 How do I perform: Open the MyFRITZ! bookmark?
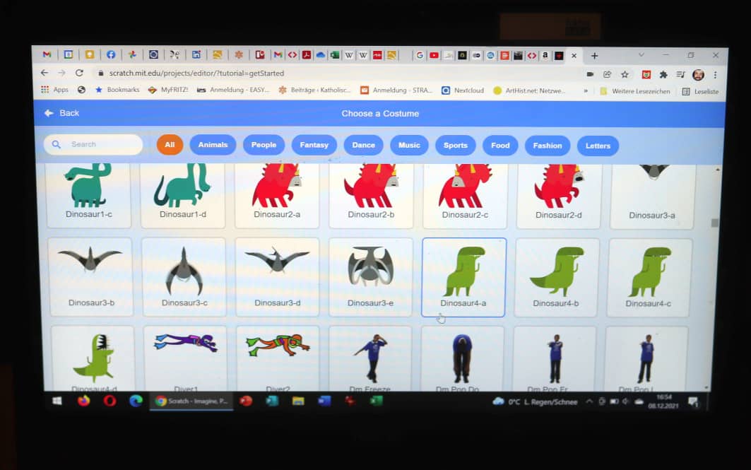(168, 90)
